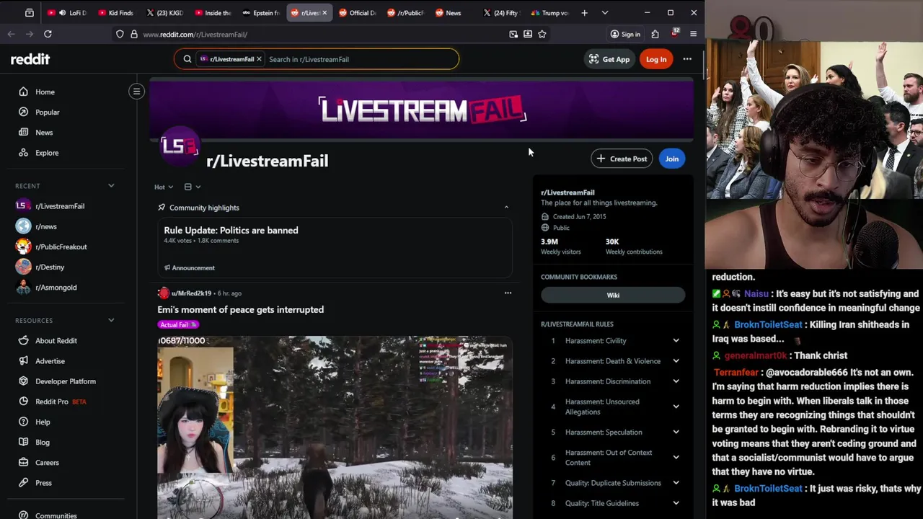Open Developer Platform link
This screenshot has height=519, width=923.
coord(66,381)
